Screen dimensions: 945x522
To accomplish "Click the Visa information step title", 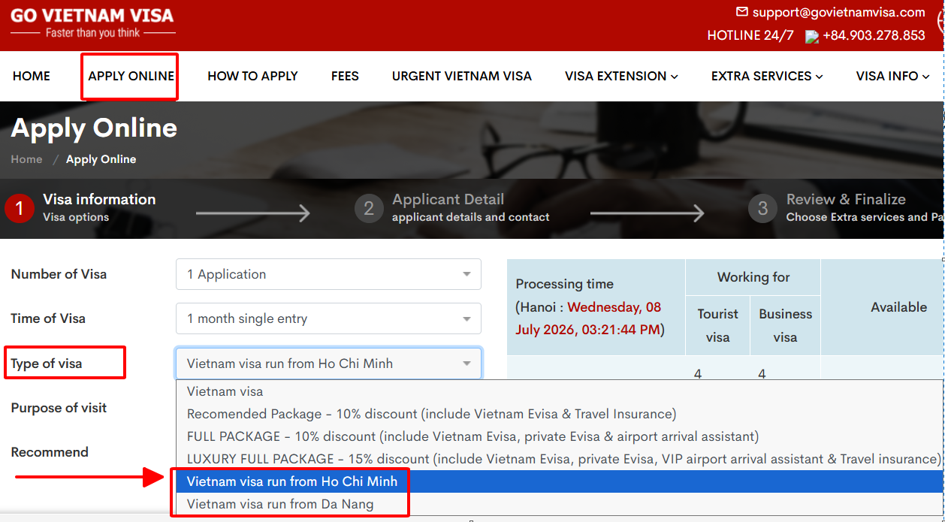I will coord(99,199).
